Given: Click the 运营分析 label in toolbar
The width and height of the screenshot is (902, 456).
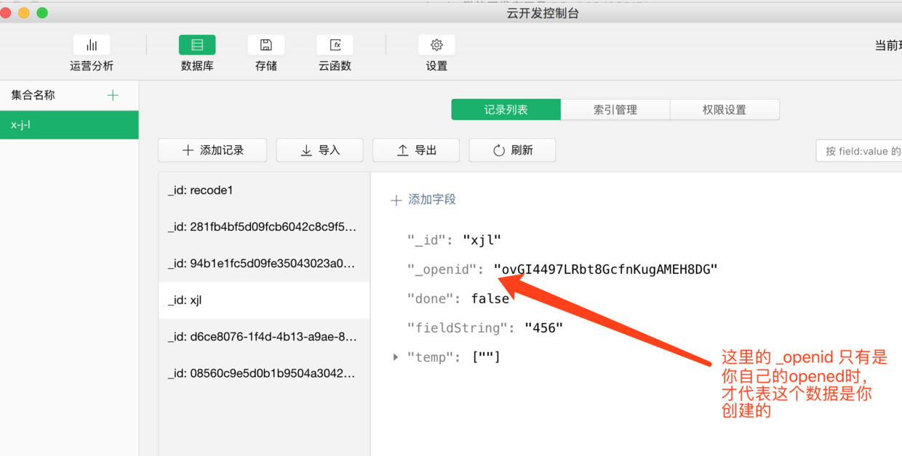Looking at the screenshot, I should (92, 66).
